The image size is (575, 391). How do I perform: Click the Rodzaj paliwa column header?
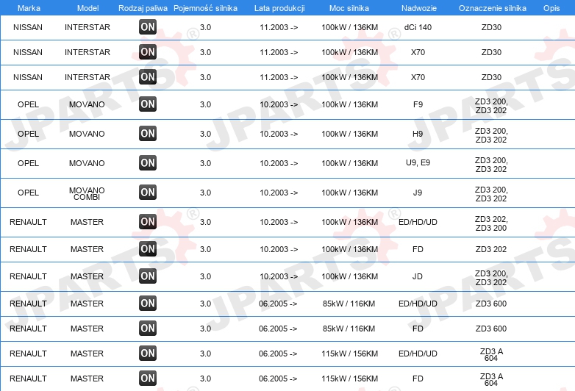point(143,8)
